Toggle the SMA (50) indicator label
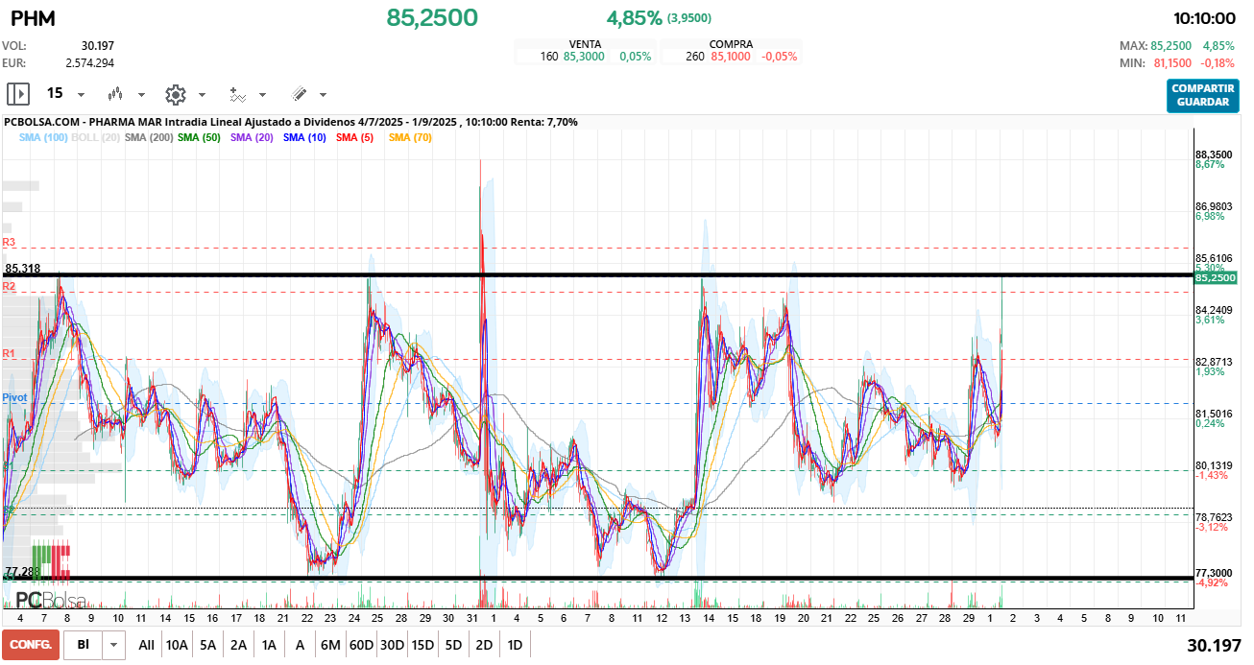Screen dimensions: 1254x665 [199, 137]
